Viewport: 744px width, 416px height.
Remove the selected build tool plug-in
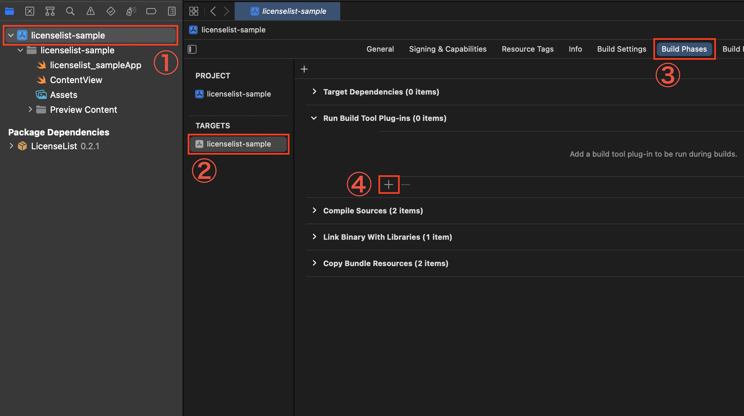tap(405, 185)
